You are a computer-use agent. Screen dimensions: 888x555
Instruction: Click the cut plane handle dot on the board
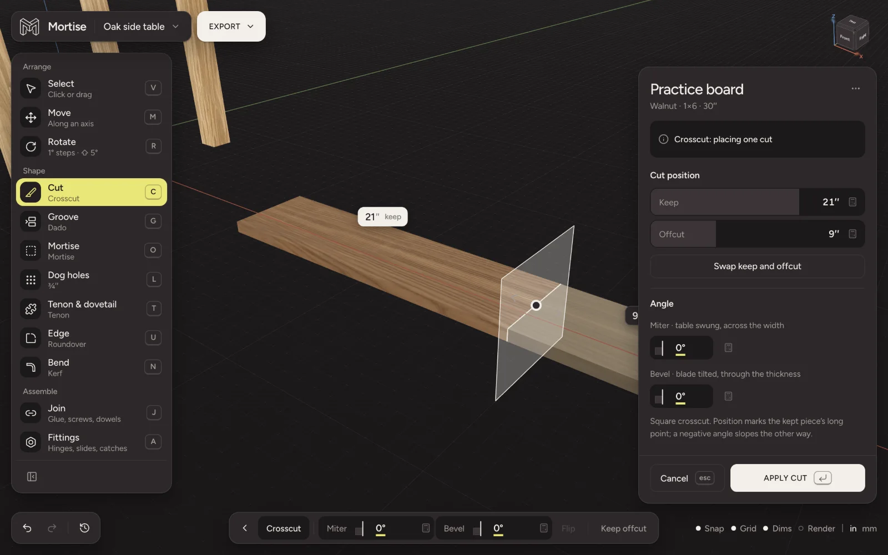pyautogui.click(x=536, y=305)
